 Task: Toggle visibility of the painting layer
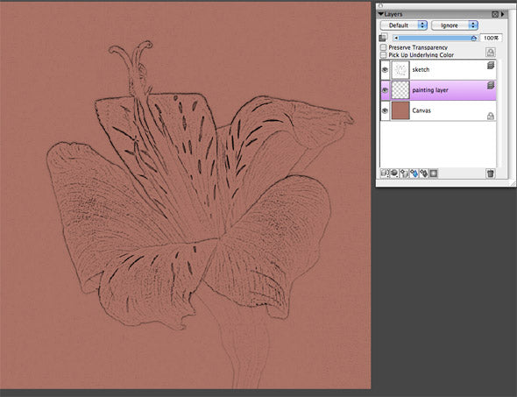click(385, 90)
